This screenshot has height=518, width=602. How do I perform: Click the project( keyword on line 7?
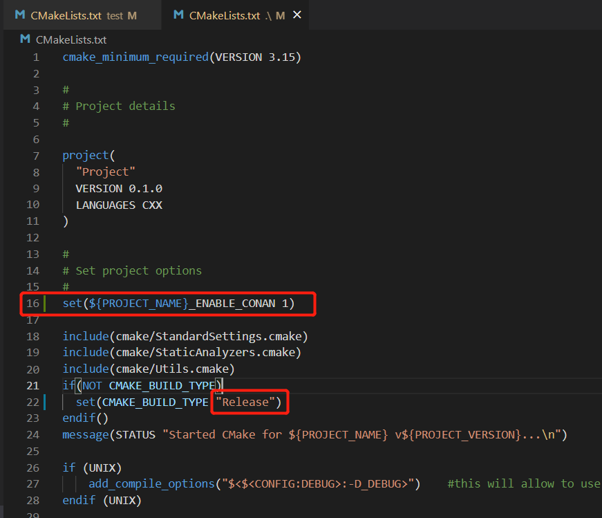(x=88, y=155)
